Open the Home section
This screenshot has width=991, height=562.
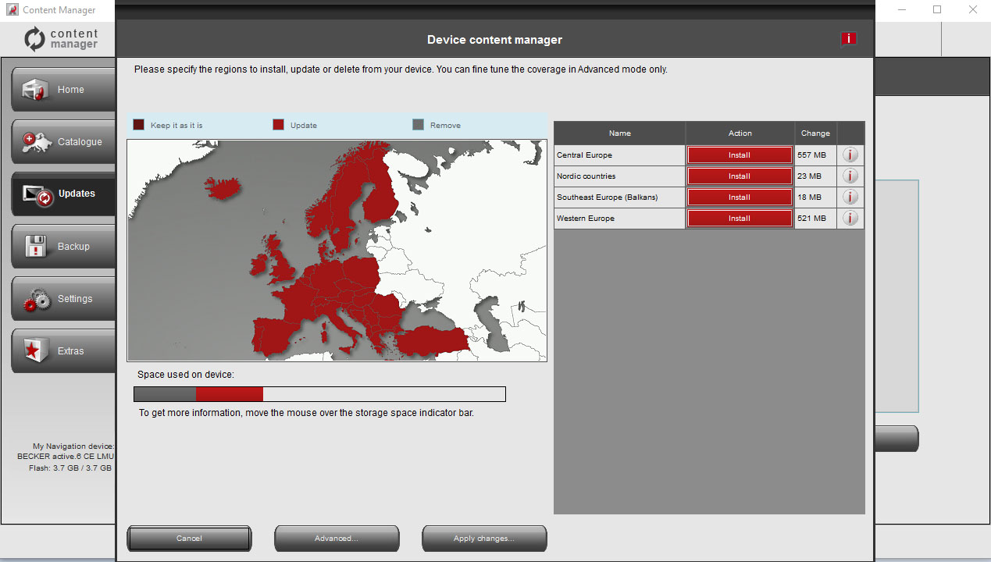[x=64, y=90]
